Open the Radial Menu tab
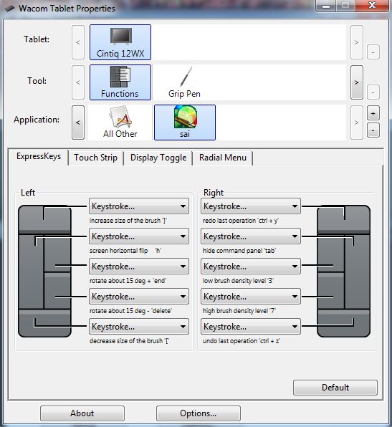Image resolution: width=392 pixels, height=427 pixels. 223,158
